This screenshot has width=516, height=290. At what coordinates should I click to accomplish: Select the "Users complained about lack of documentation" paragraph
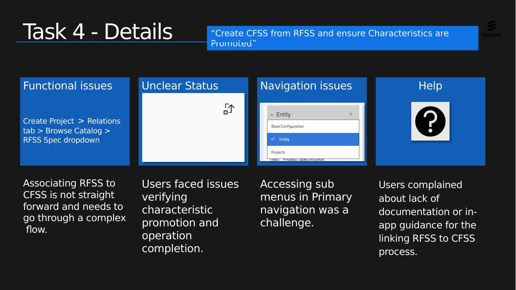[427, 218]
